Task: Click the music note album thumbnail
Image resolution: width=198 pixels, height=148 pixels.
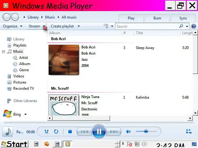Action: point(8,132)
